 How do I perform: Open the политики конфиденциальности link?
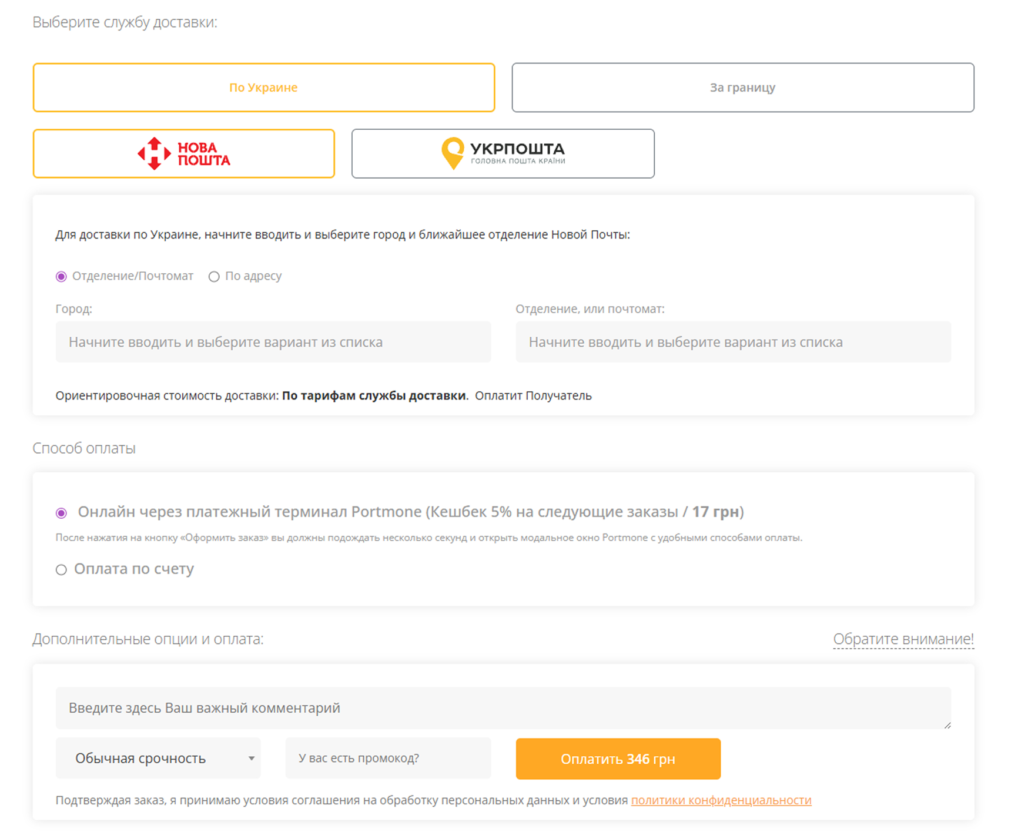pyautogui.click(x=721, y=800)
